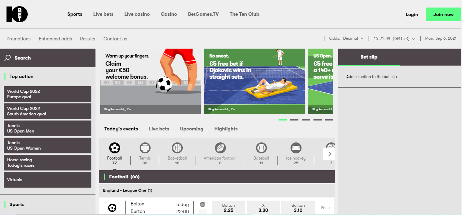Open the GMT+3 timezone dropdown
462x215 pixels.
(395, 39)
